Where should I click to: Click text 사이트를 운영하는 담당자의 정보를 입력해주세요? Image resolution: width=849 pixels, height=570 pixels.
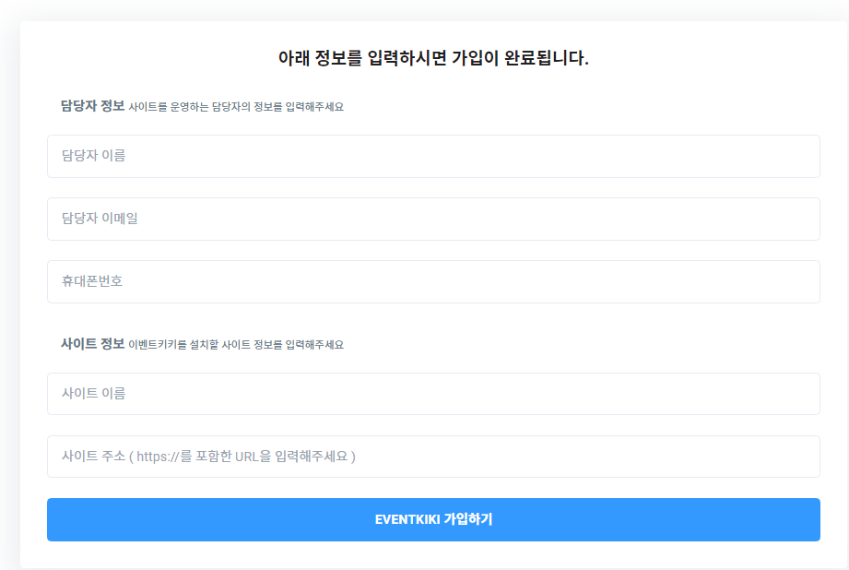click(x=236, y=107)
